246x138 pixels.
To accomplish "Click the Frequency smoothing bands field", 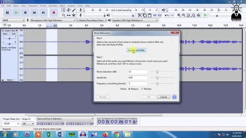I will 138,84.
